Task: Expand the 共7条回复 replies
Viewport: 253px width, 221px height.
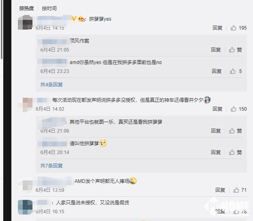Action: click(x=52, y=166)
